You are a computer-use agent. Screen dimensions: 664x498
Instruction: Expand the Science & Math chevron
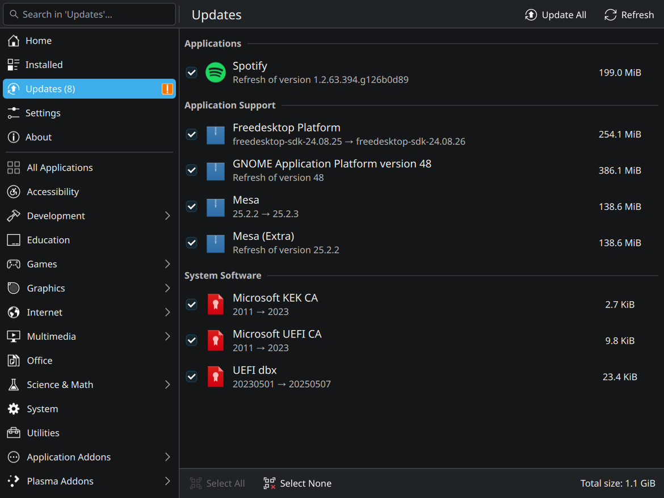pos(167,385)
